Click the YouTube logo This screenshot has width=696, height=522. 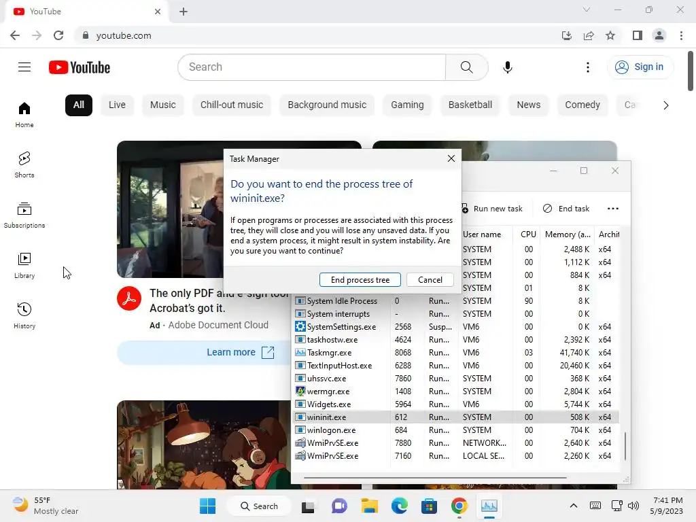pos(80,67)
